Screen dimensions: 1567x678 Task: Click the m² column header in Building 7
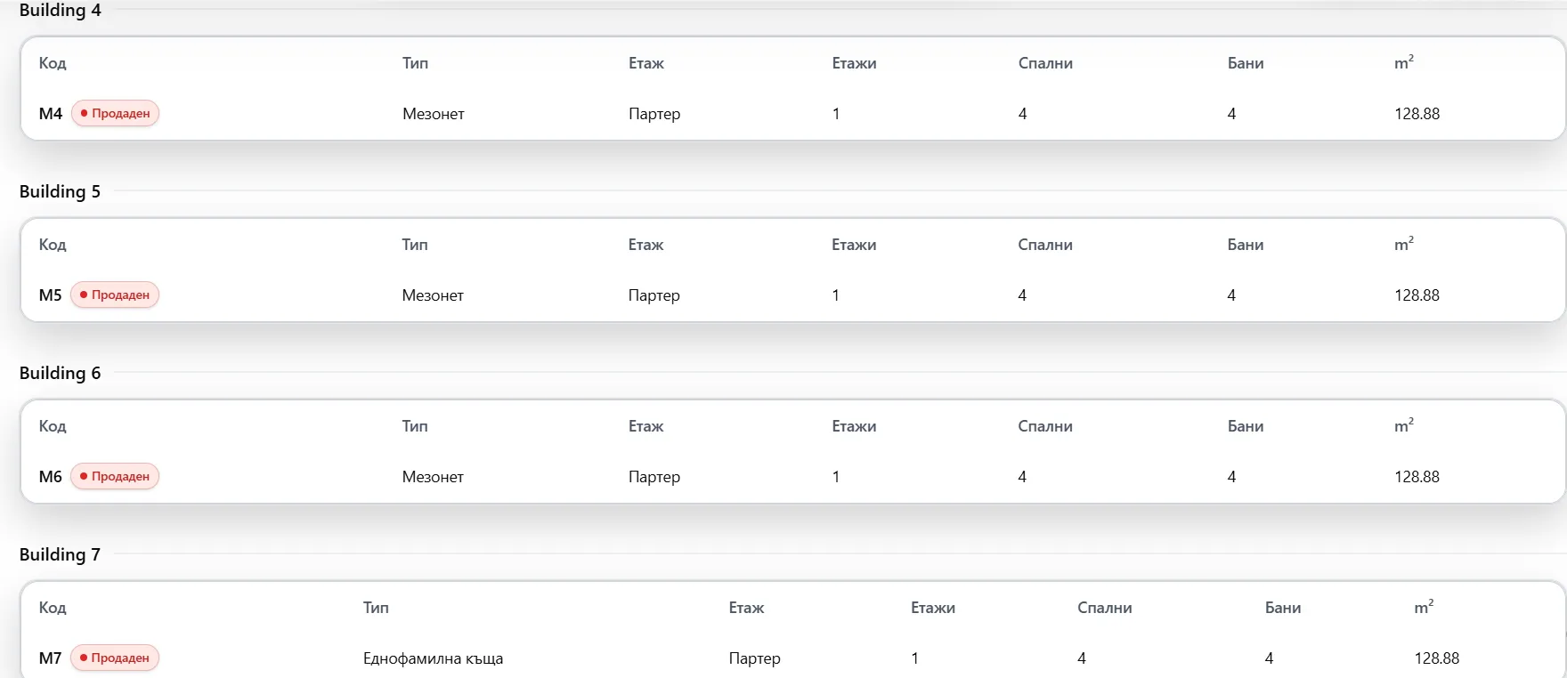point(1424,607)
